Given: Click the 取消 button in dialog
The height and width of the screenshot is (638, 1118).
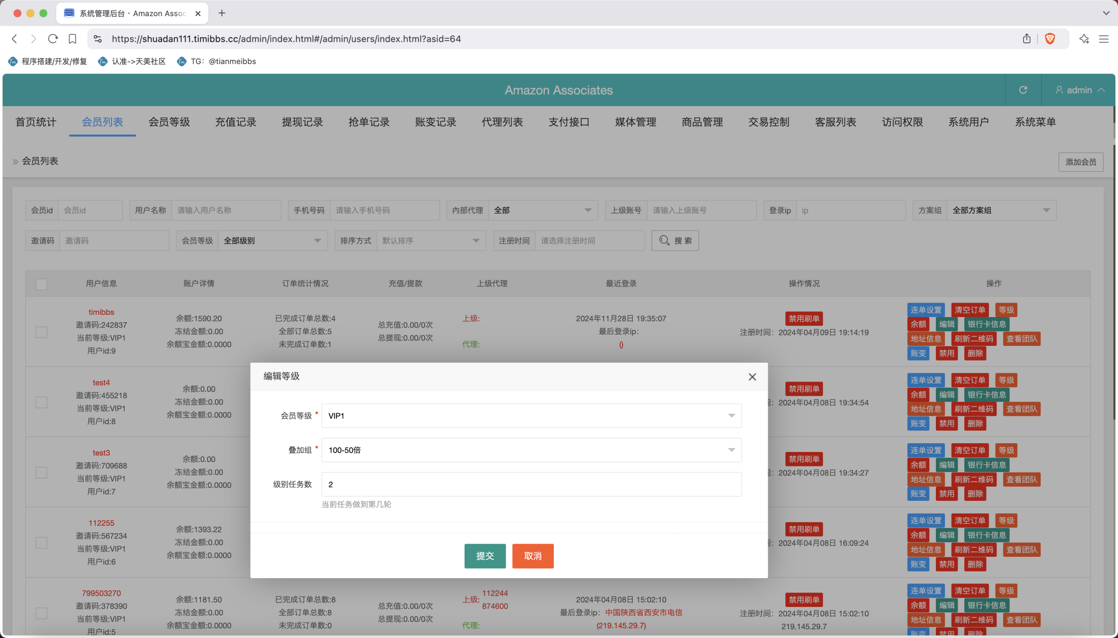Looking at the screenshot, I should (533, 555).
